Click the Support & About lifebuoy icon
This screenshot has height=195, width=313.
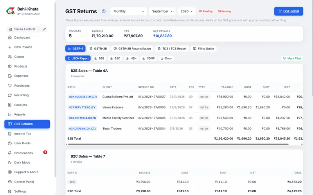click(9, 172)
